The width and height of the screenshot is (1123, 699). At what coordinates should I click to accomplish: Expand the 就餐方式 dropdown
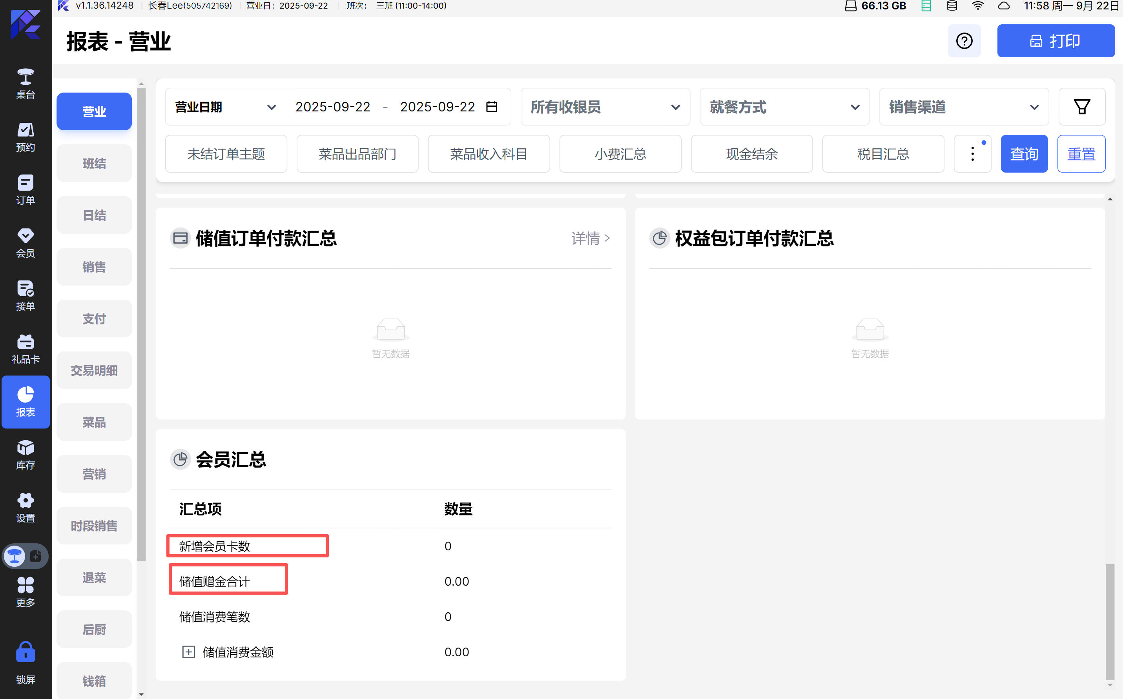pyautogui.click(x=784, y=107)
